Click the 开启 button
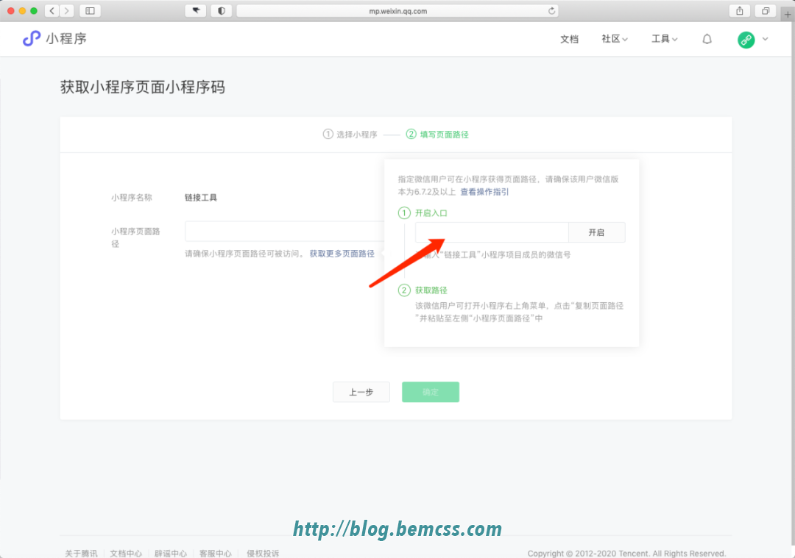 pos(596,232)
